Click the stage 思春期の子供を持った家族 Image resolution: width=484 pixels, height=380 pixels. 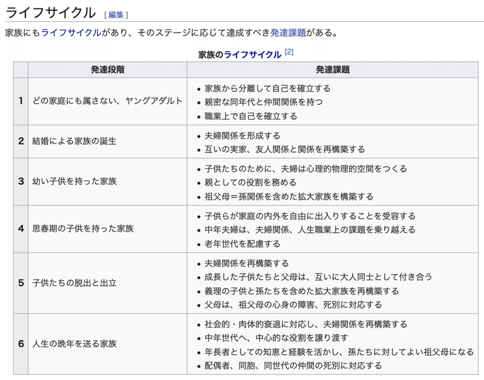[83, 229]
